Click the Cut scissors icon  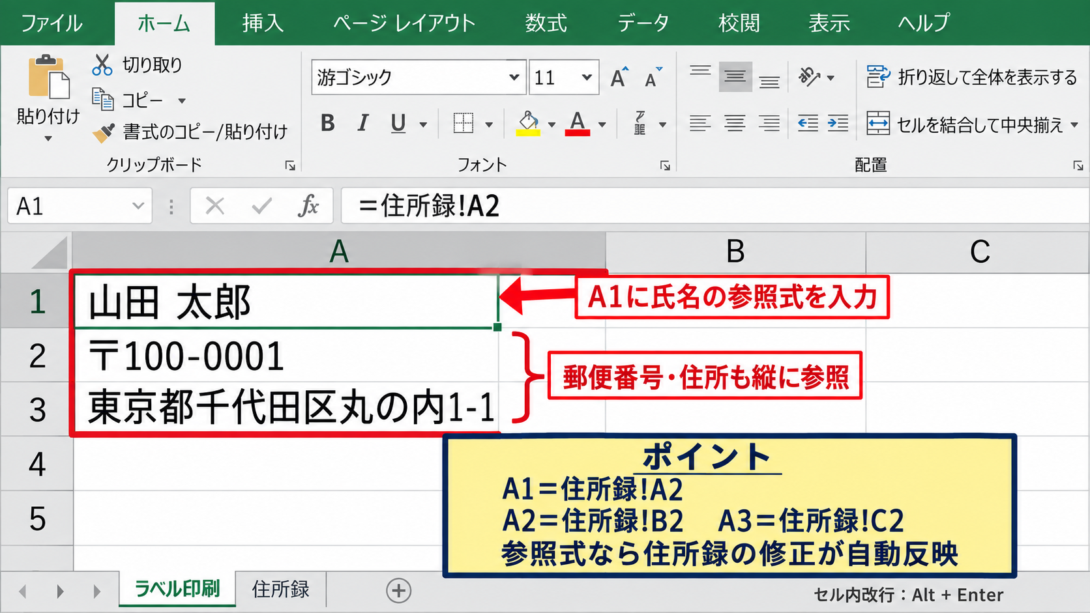[x=102, y=64]
